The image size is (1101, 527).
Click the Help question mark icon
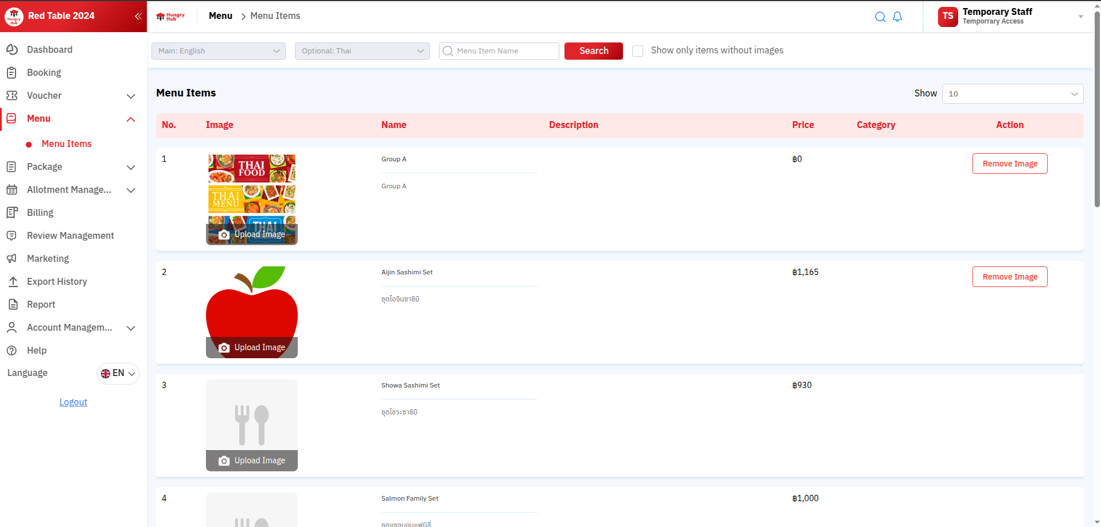coord(12,350)
